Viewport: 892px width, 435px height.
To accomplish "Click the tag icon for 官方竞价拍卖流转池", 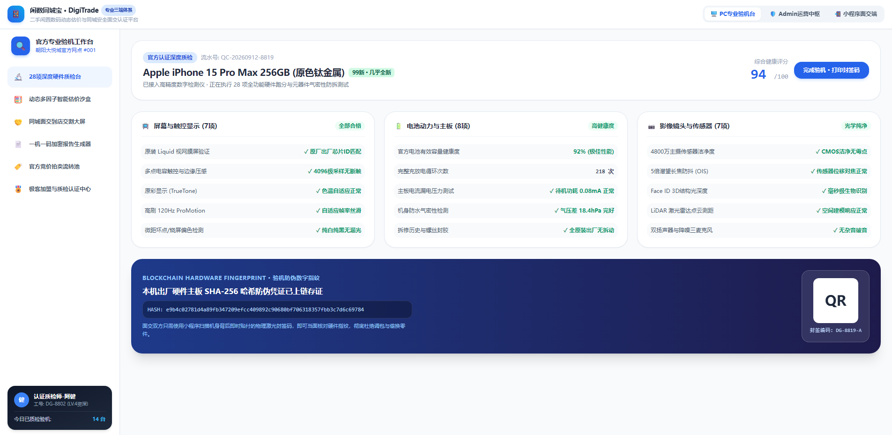I will point(18,167).
